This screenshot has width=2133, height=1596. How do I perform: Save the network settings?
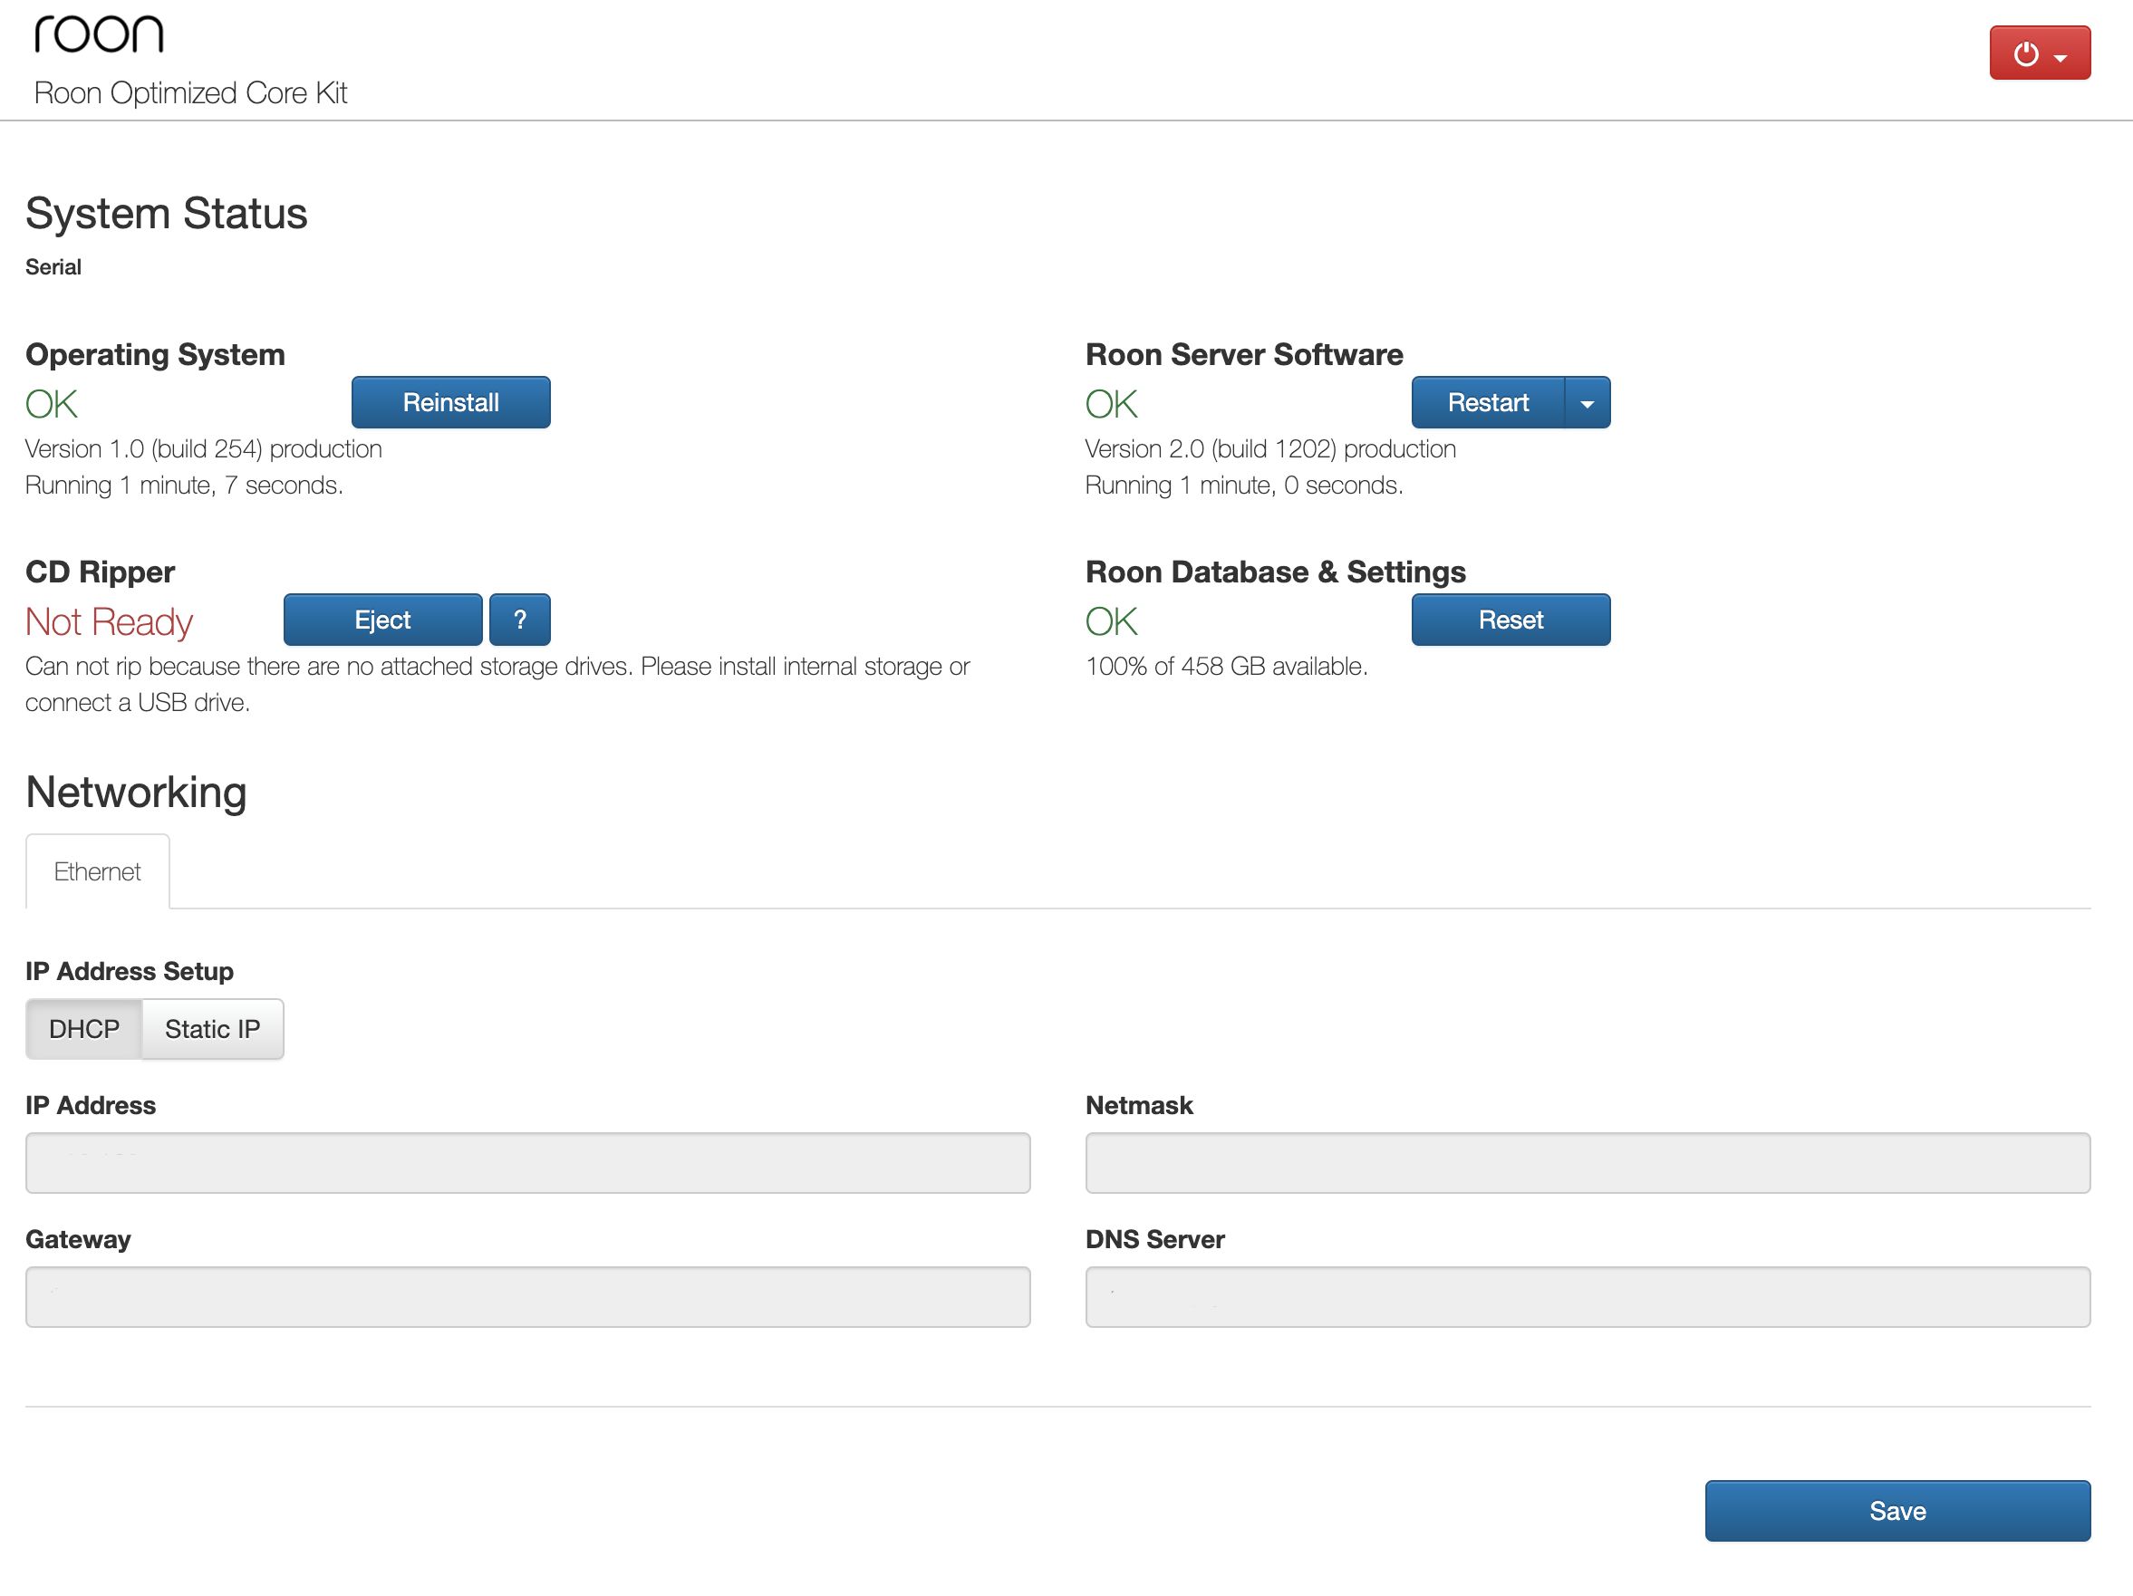coord(1897,1510)
